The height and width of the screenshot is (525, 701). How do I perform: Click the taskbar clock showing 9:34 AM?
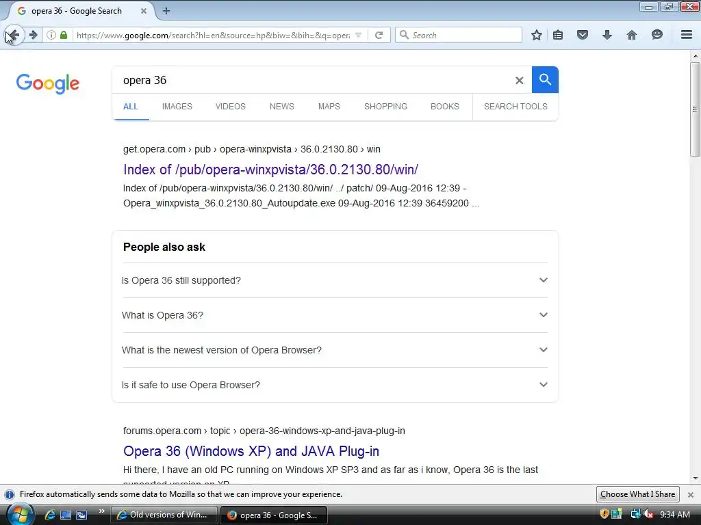[x=674, y=514]
